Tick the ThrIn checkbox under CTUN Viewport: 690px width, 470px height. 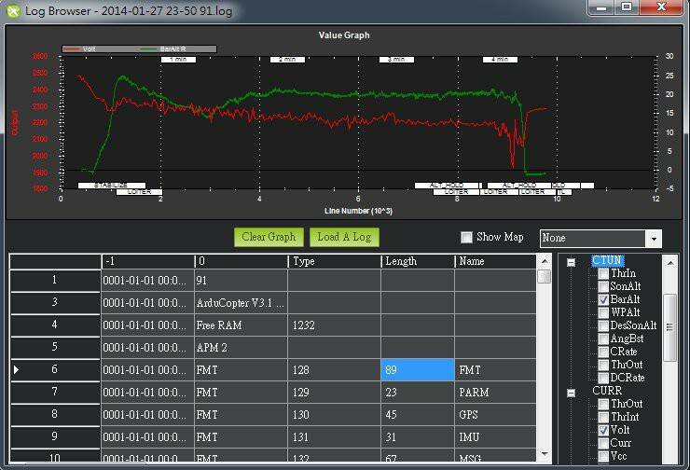coord(603,274)
